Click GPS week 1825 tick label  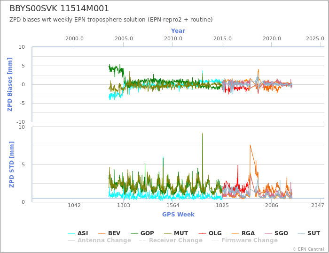222,205
